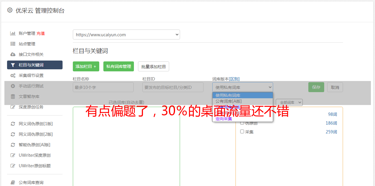Tick the 采集 checkbox

click(x=242, y=132)
